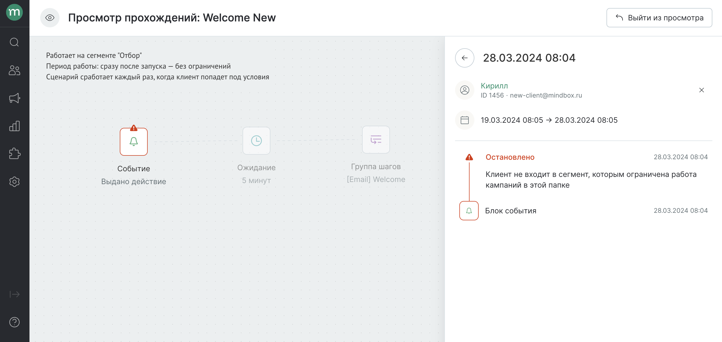Viewport: 722px width, 342px height.
Task: Select the Событие bell block on canvas
Action: pyautogui.click(x=134, y=142)
